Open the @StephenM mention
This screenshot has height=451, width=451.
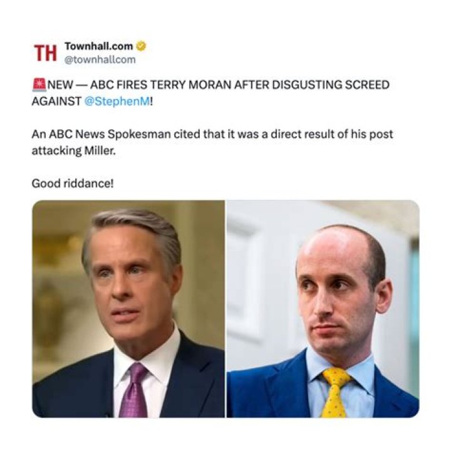coord(117,101)
